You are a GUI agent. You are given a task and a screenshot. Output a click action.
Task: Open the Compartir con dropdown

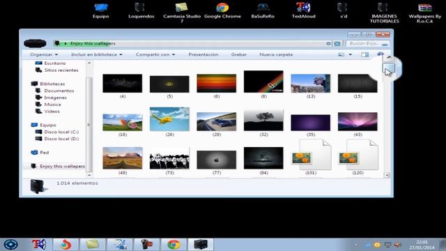[155, 54]
